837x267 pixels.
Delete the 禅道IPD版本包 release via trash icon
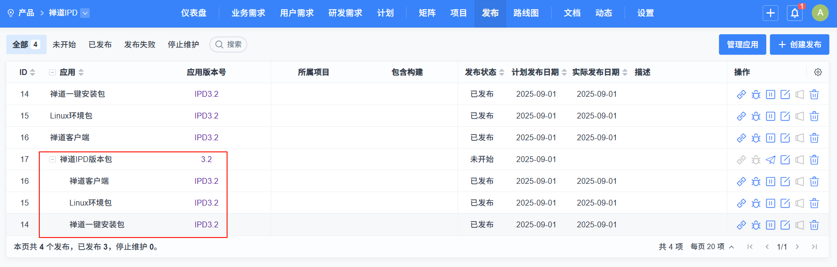(x=814, y=160)
